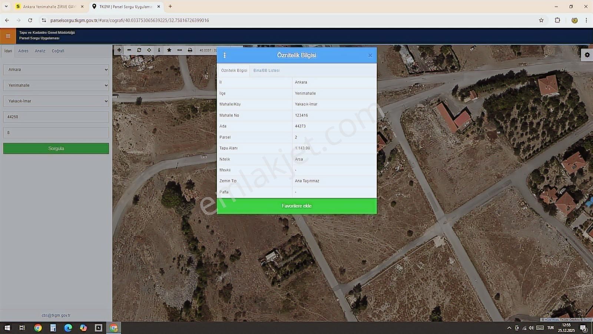Click the green Sorgula button
Screen dimensions: 593x334
(56, 148)
